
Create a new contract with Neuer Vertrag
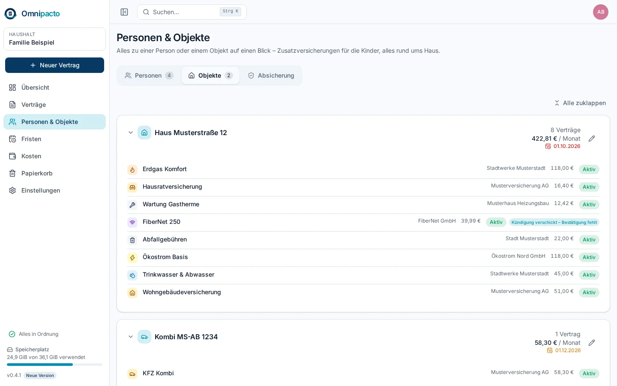point(54,65)
